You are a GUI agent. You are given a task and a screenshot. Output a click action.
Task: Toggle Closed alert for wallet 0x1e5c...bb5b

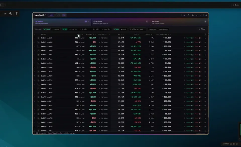[200, 38]
